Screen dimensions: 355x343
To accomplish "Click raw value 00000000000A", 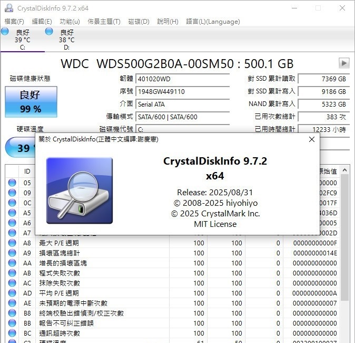I will coord(314,293).
